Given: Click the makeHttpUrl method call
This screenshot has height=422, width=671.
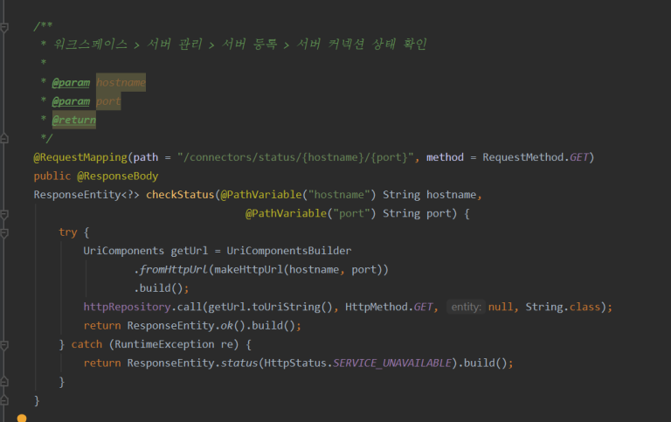Looking at the screenshot, I should pos(248,270).
